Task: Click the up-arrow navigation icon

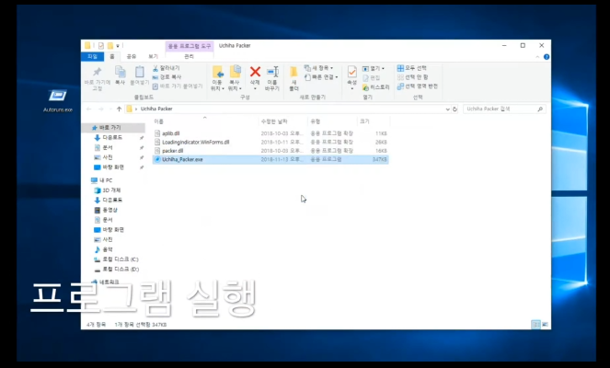Action: [x=115, y=109]
